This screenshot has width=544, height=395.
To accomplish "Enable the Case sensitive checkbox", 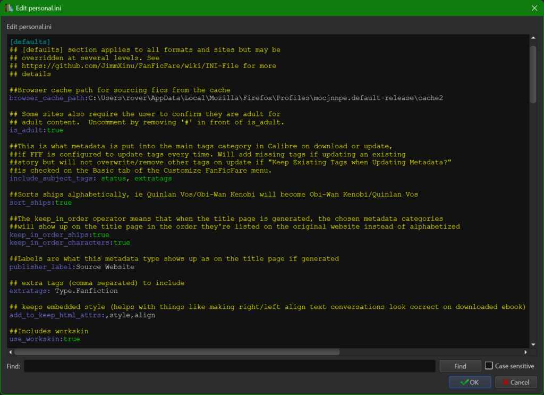I will [x=488, y=366].
